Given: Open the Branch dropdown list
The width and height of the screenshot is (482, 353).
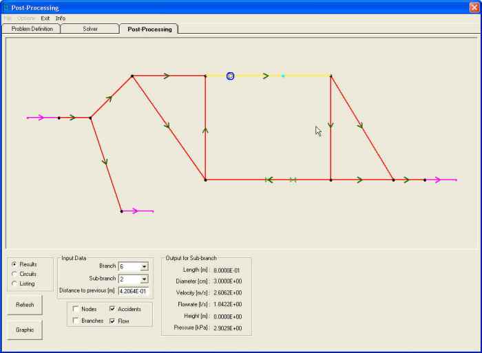Looking at the screenshot, I should tap(144, 266).
